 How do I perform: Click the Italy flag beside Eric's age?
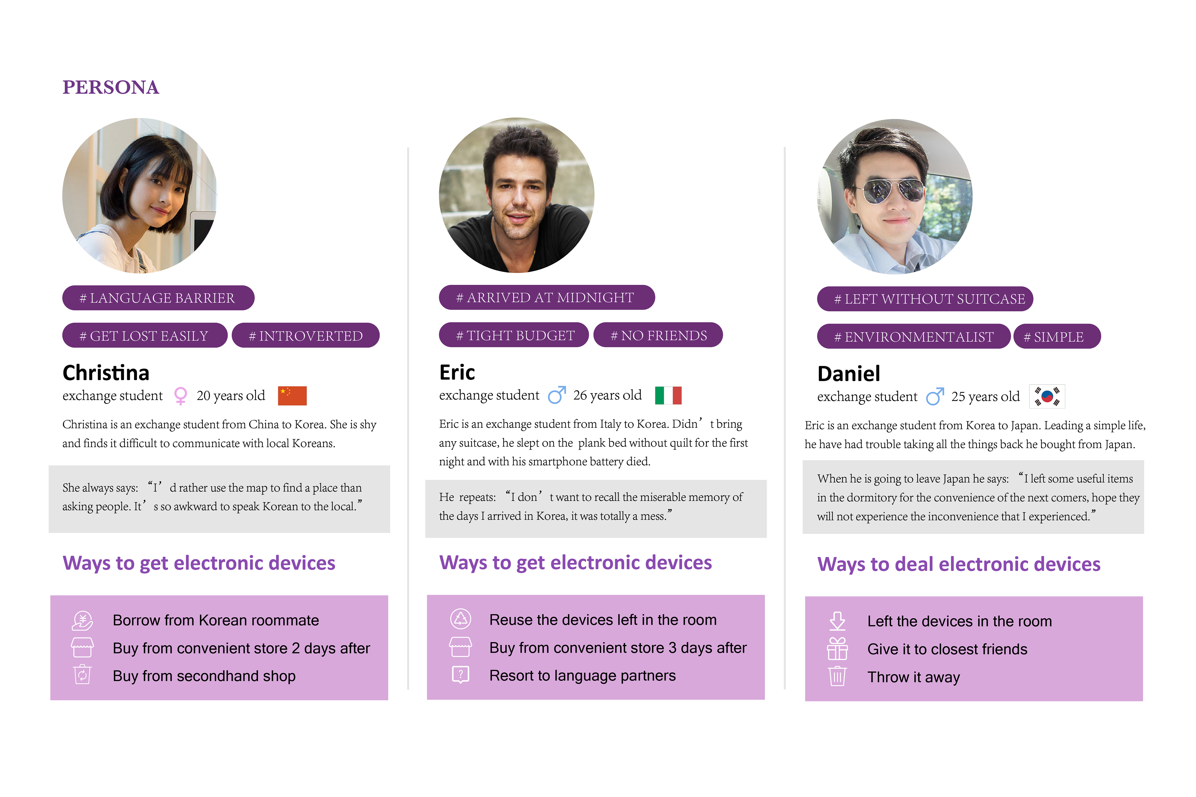[668, 395]
